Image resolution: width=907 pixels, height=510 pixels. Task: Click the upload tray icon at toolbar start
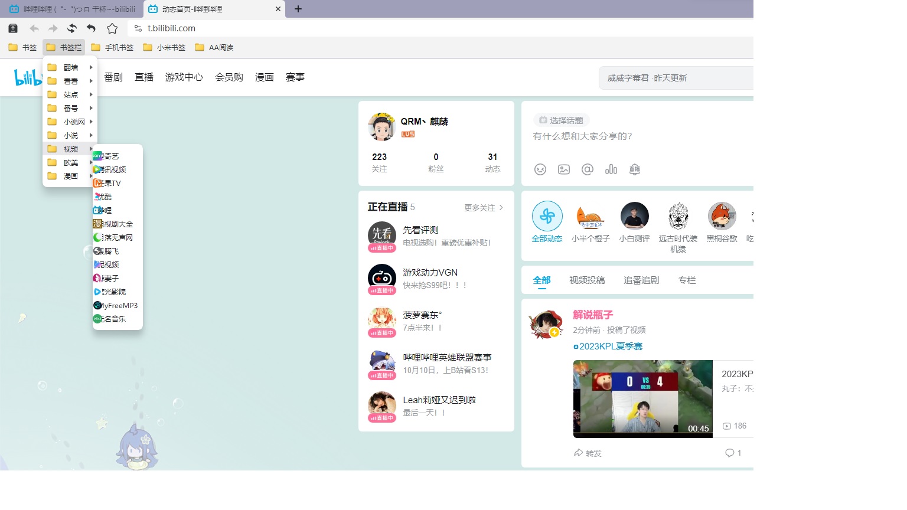(x=13, y=28)
